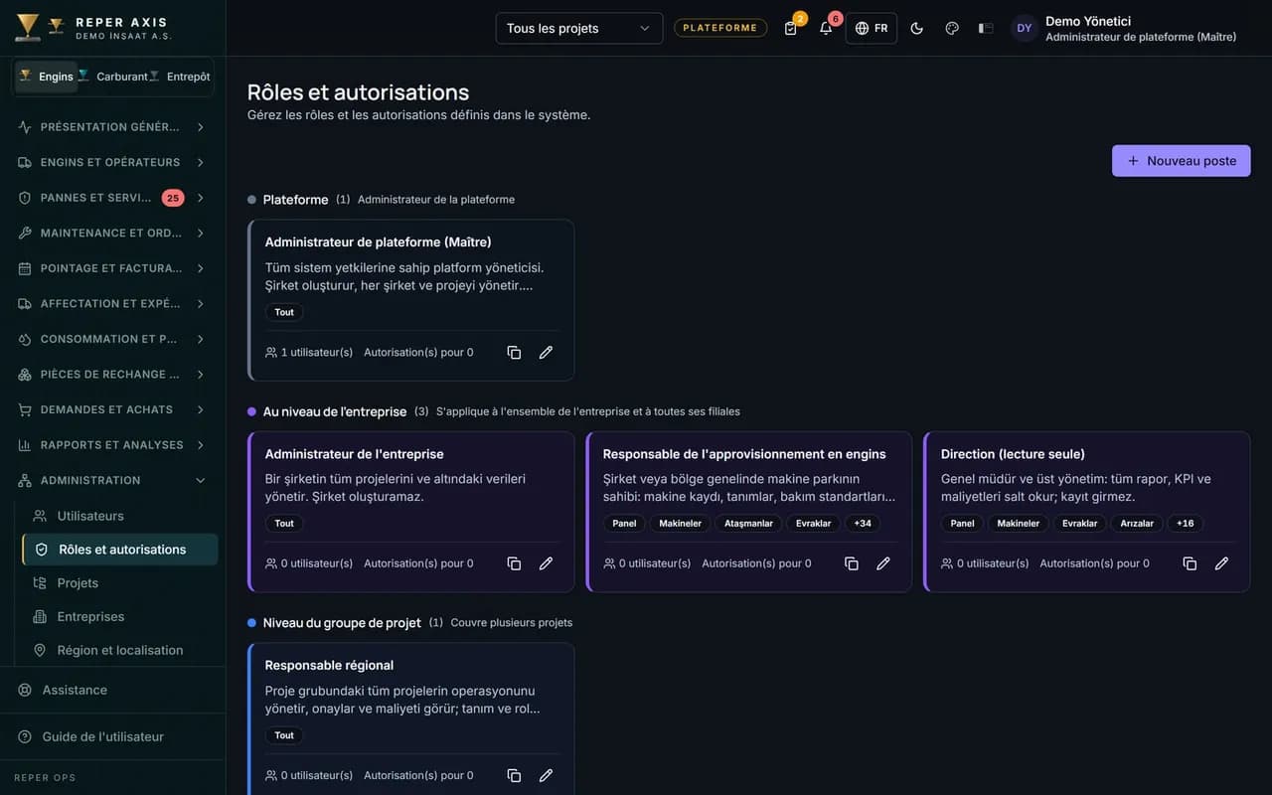Viewport: 1272px width, 795px height.
Task: Open the theme palette icon
Action: tap(952, 28)
